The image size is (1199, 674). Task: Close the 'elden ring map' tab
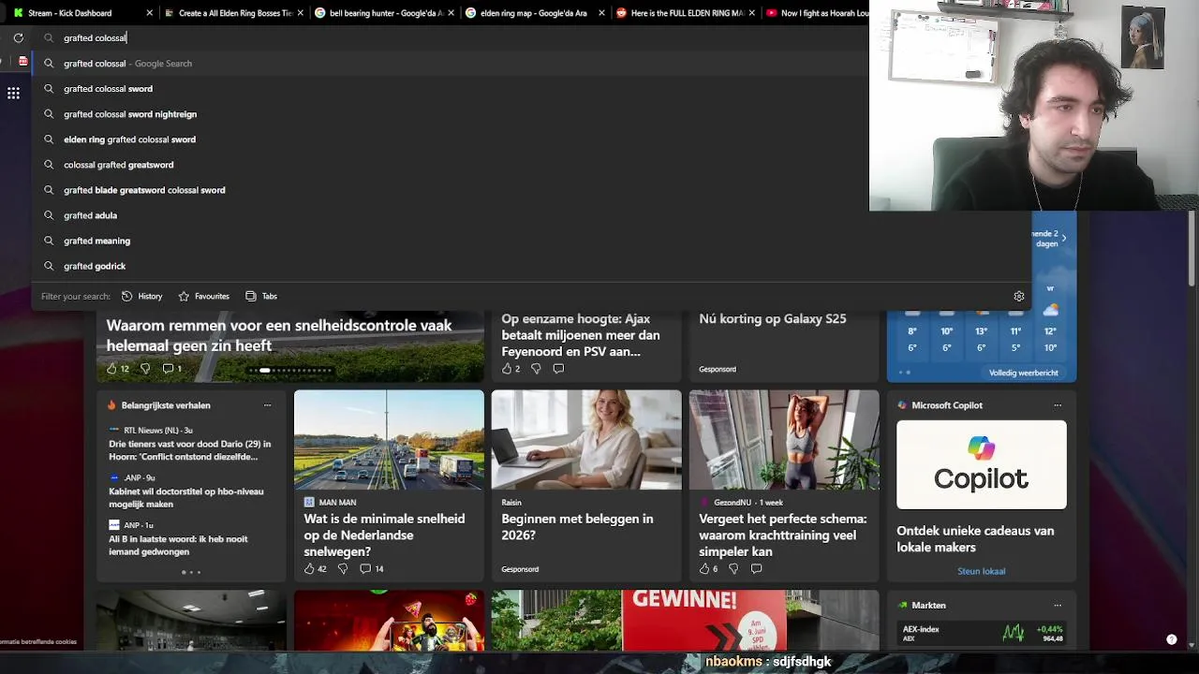tap(601, 13)
